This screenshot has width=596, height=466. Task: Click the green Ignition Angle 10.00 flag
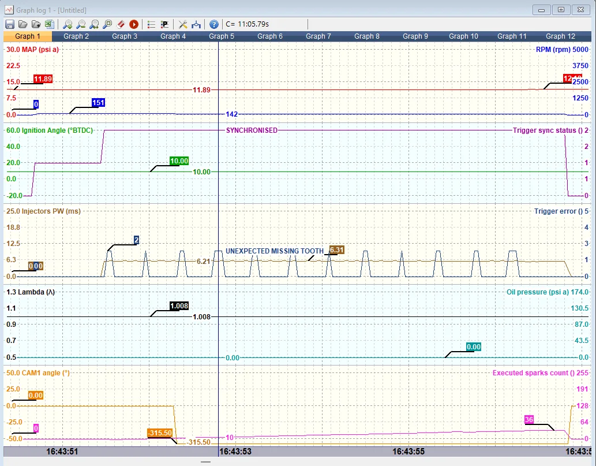click(x=179, y=161)
